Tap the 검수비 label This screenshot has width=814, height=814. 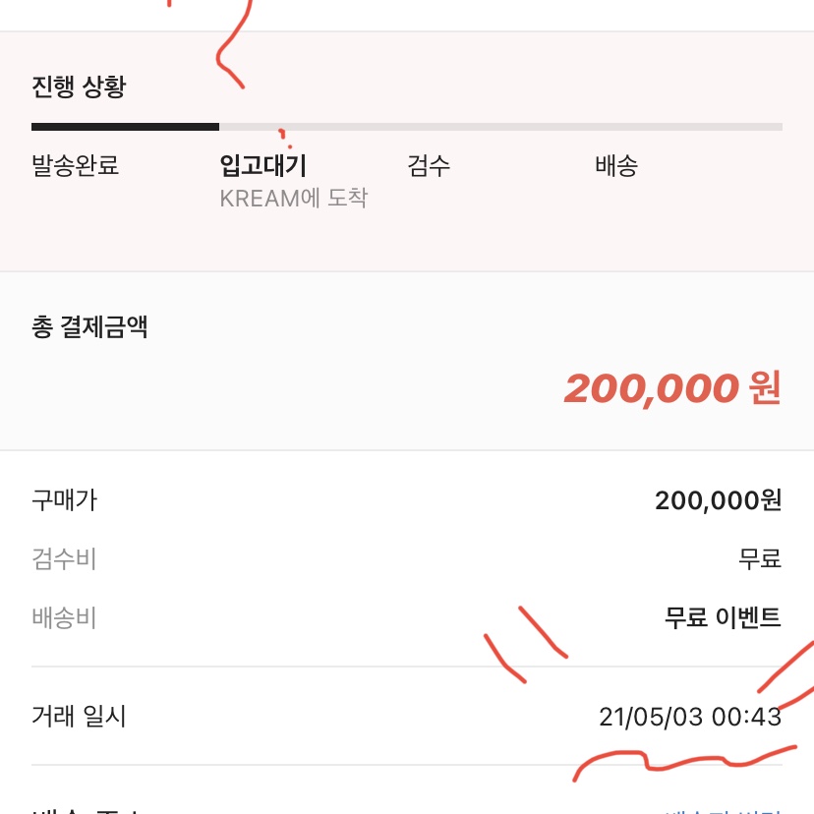[64, 559]
